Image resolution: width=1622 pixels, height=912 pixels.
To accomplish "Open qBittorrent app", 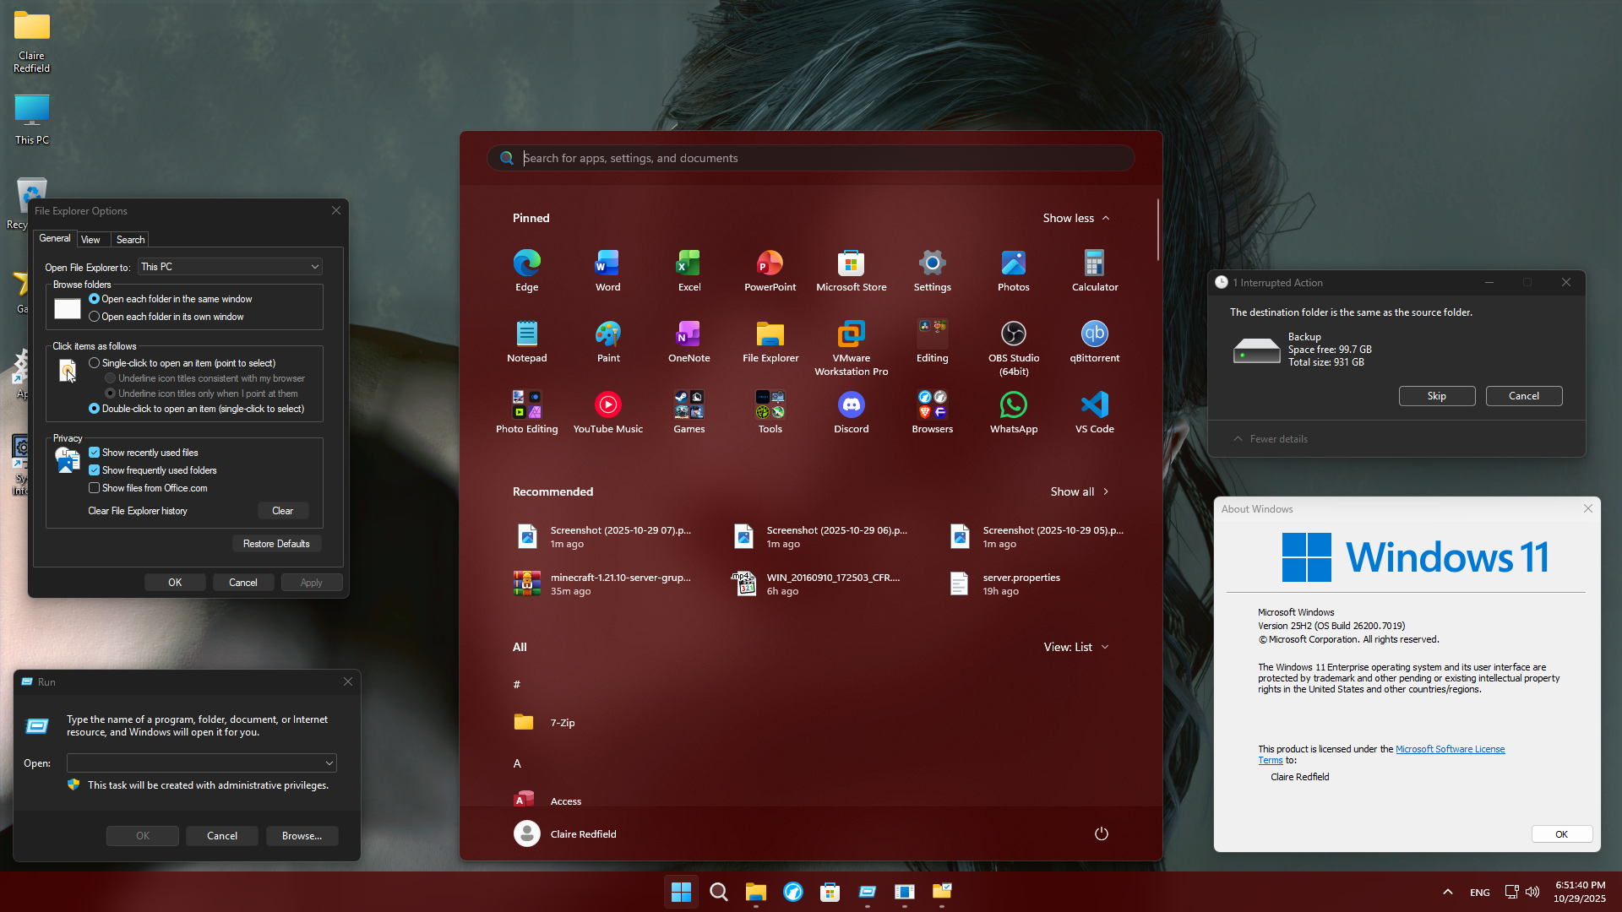I will [x=1094, y=342].
